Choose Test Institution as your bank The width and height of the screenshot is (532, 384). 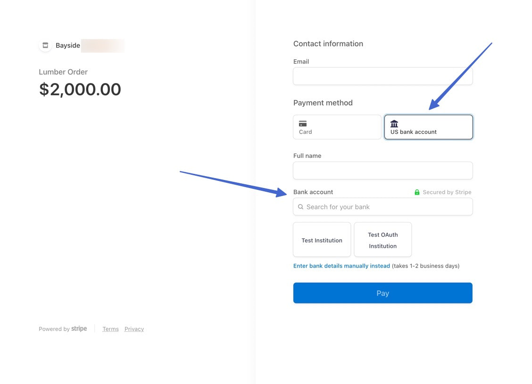[322, 239]
